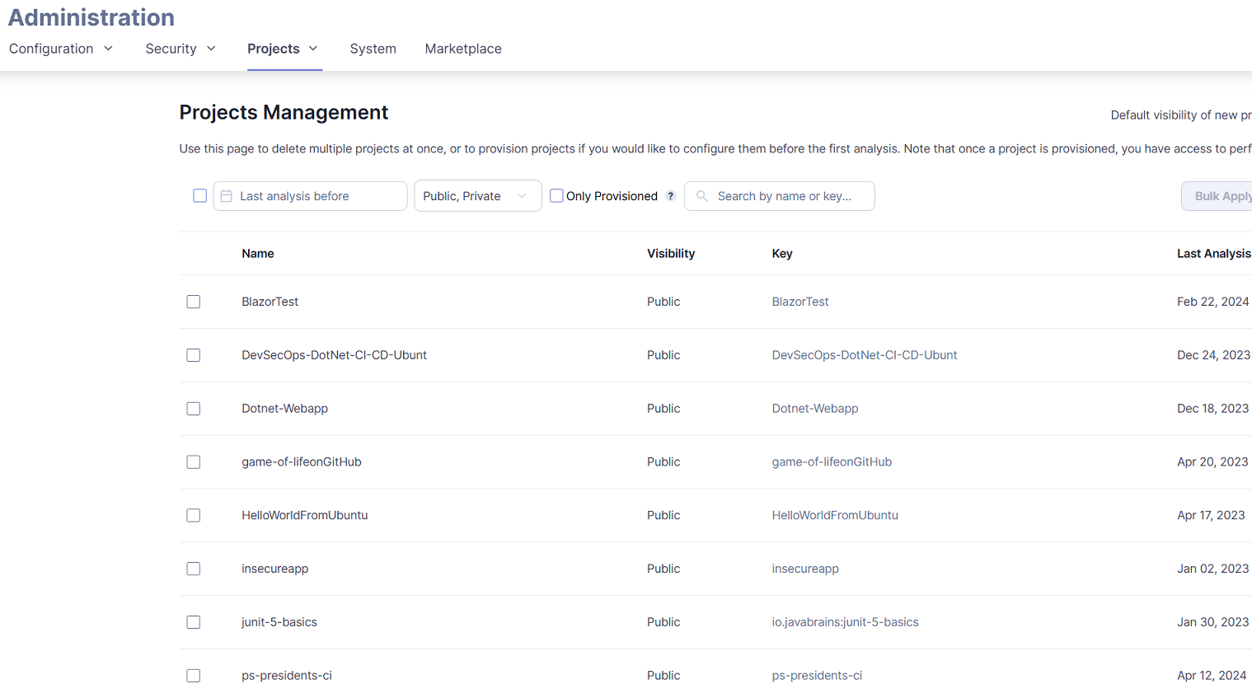Click the calendar icon in date filter
Image resolution: width=1252 pixels, height=698 pixels.
pyautogui.click(x=227, y=196)
